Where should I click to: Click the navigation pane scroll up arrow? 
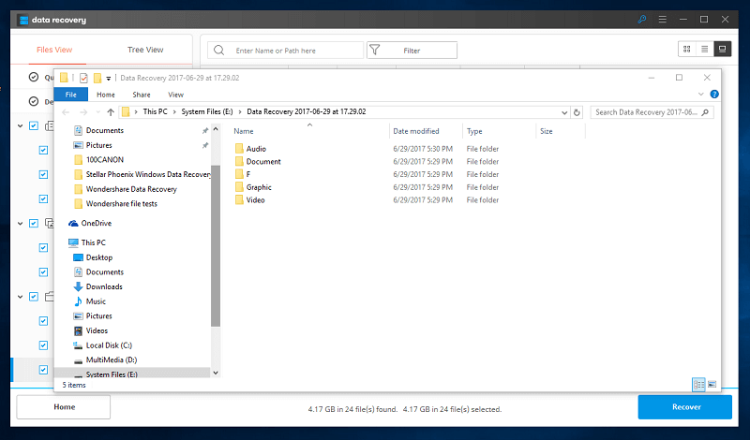pos(216,129)
